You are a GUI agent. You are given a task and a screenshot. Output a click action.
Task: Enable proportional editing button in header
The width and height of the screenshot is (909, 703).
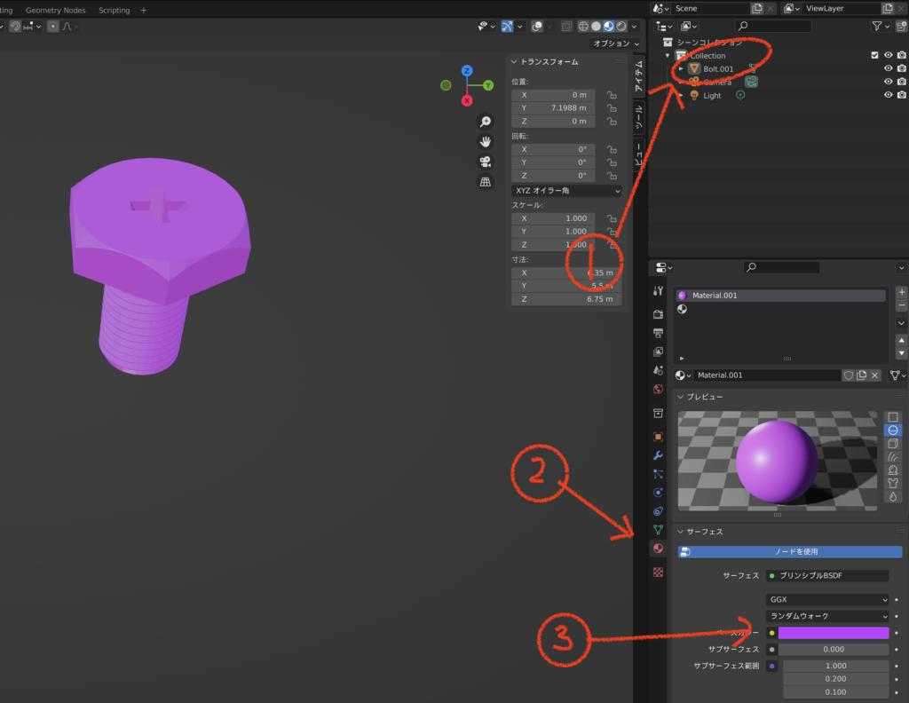53,27
